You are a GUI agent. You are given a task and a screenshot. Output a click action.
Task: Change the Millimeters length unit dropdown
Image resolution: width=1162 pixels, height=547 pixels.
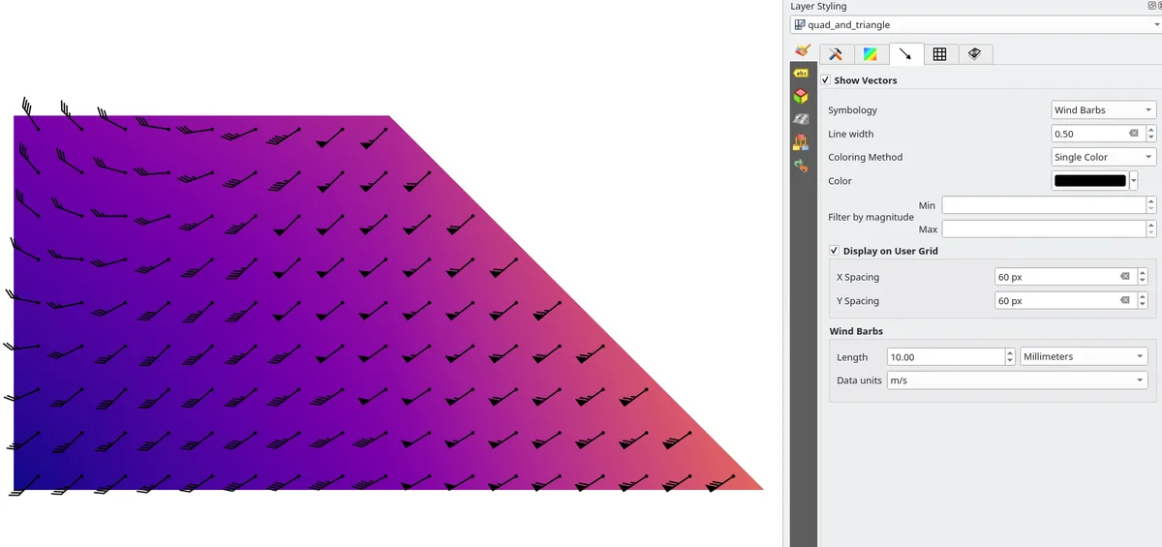pyautogui.click(x=1084, y=357)
